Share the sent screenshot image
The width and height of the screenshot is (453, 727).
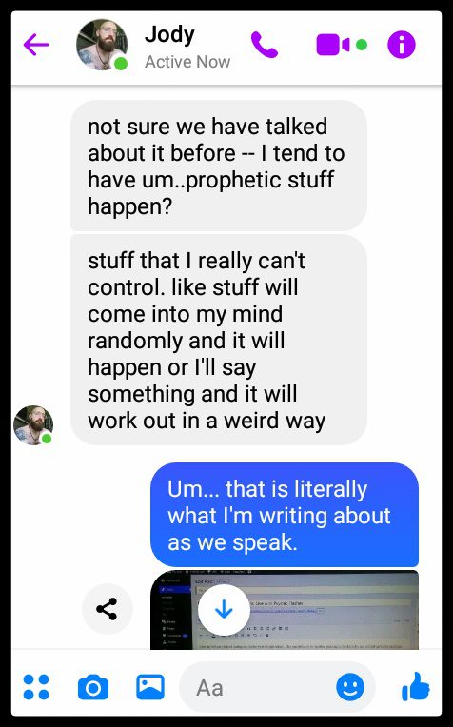[x=108, y=609]
